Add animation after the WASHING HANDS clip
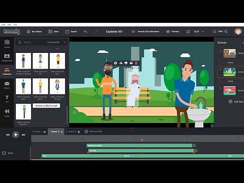 (194, 145)
